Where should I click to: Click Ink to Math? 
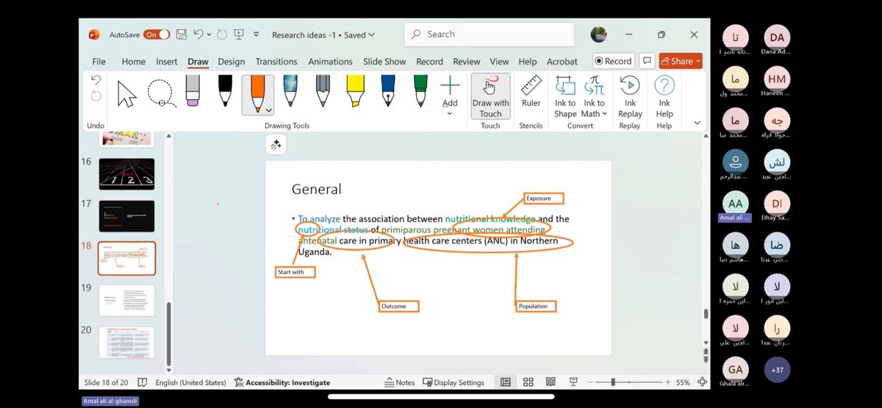[x=594, y=96]
